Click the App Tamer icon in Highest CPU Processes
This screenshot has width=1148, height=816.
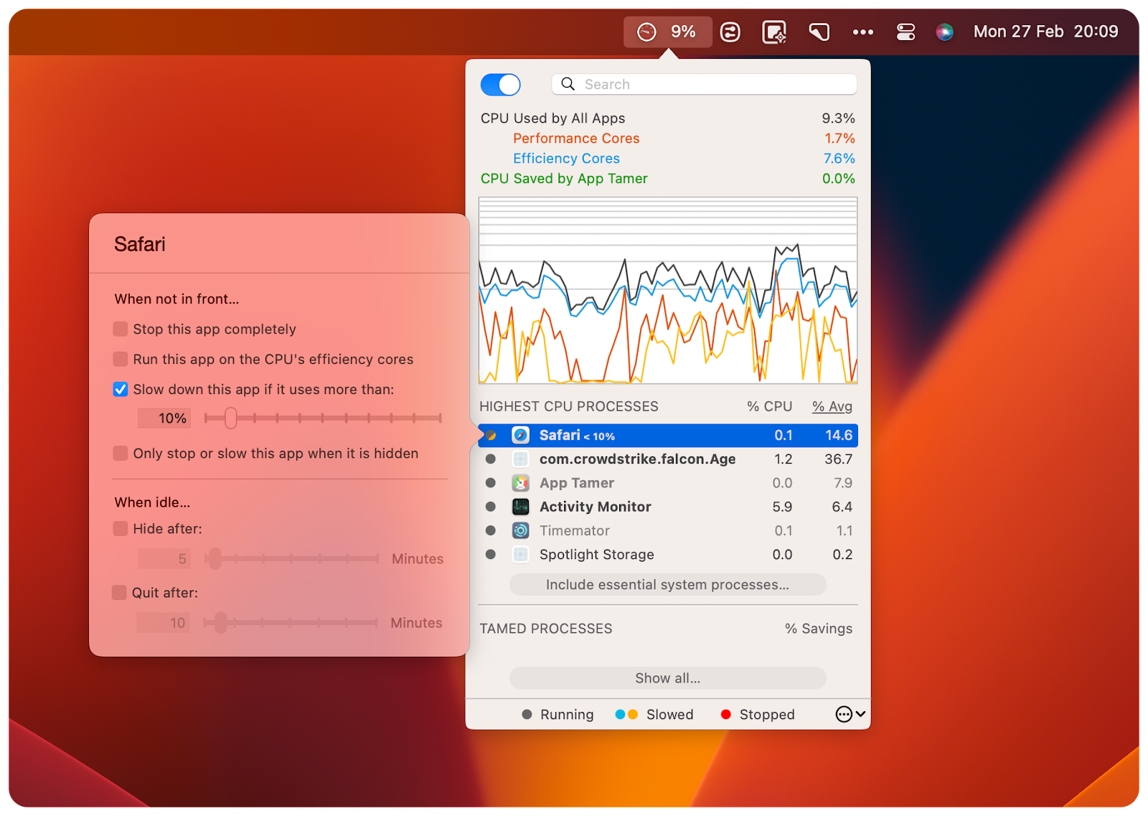[520, 482]
